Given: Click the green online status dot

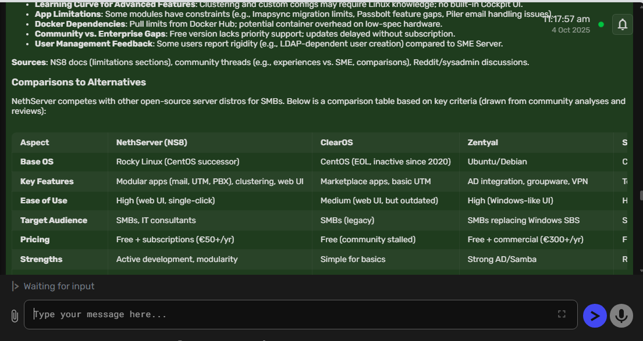Looking at the screenshot, I should (601, 24).
